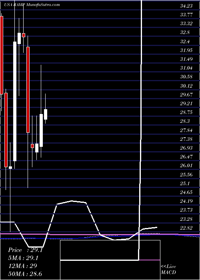Click the 27.84 price axis label
Image resolution: width=200 pixels, height=280 pixels.
tap(186, 130)
